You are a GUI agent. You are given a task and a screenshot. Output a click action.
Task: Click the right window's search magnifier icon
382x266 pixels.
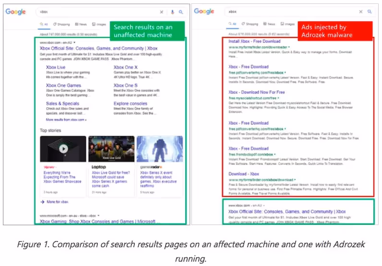[x=370, y=12]
